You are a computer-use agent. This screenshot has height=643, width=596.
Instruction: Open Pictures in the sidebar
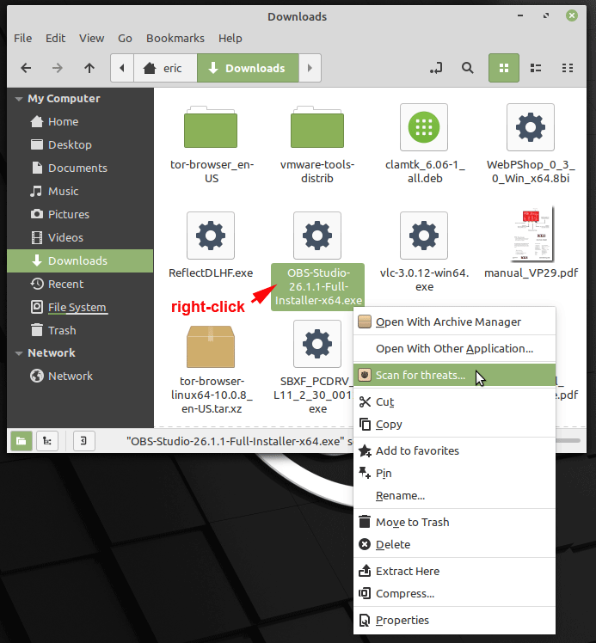80,214
